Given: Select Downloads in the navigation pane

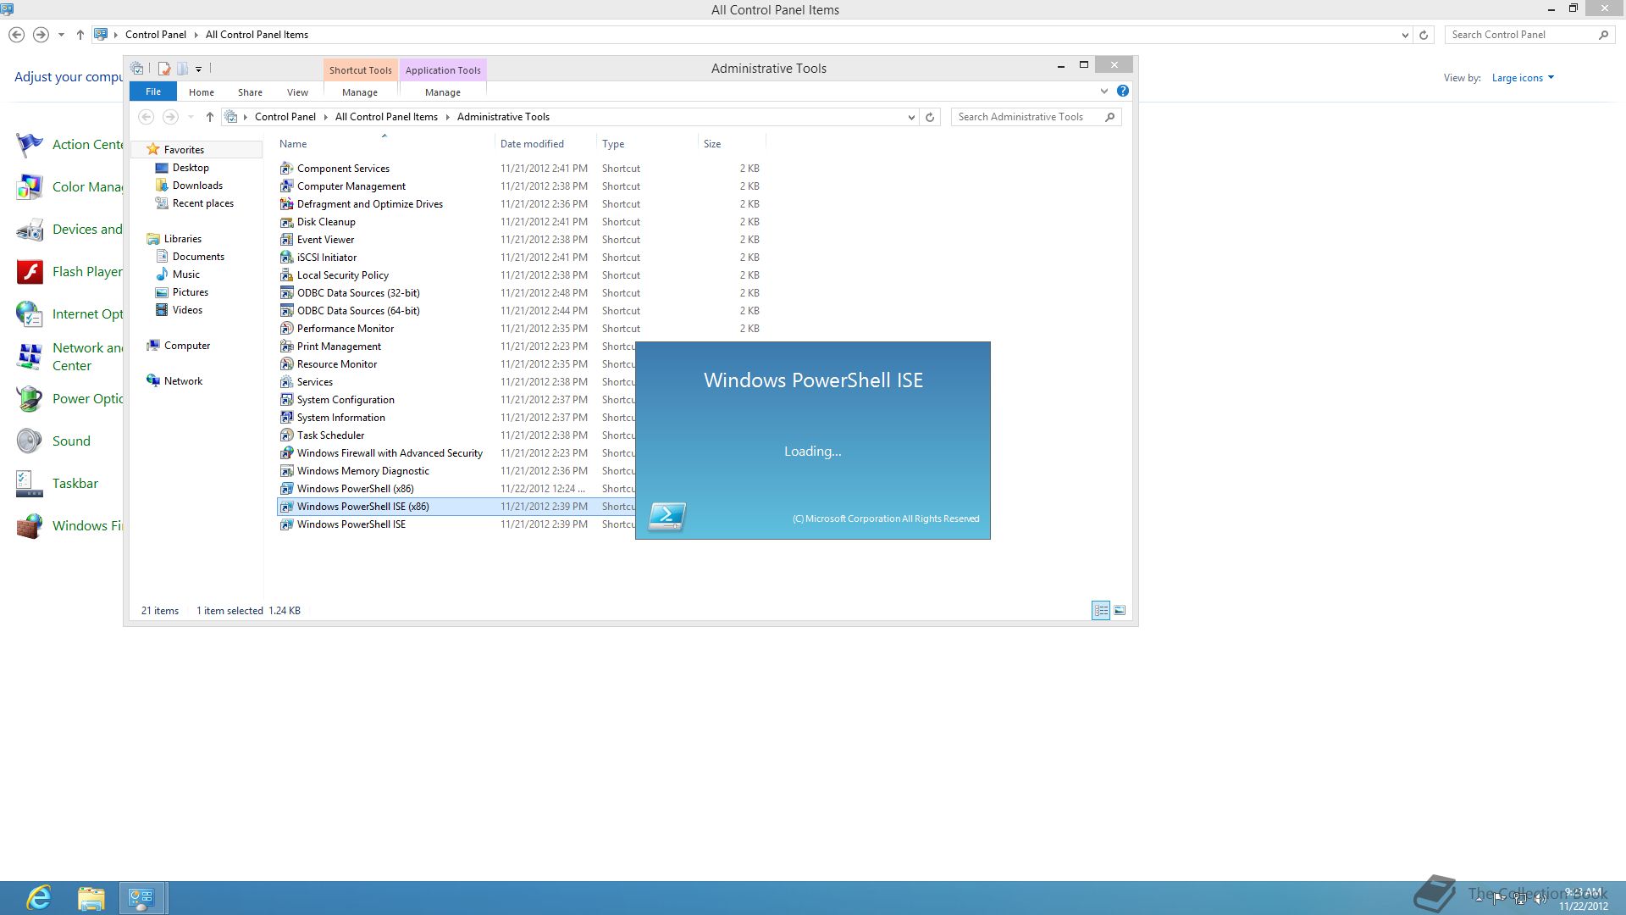Looking at the screenshot, I should [197, 186].
